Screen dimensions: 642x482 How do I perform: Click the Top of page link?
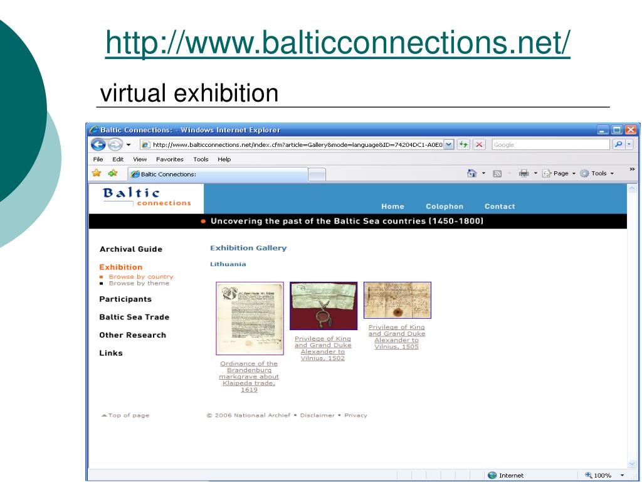coord(125,415)
